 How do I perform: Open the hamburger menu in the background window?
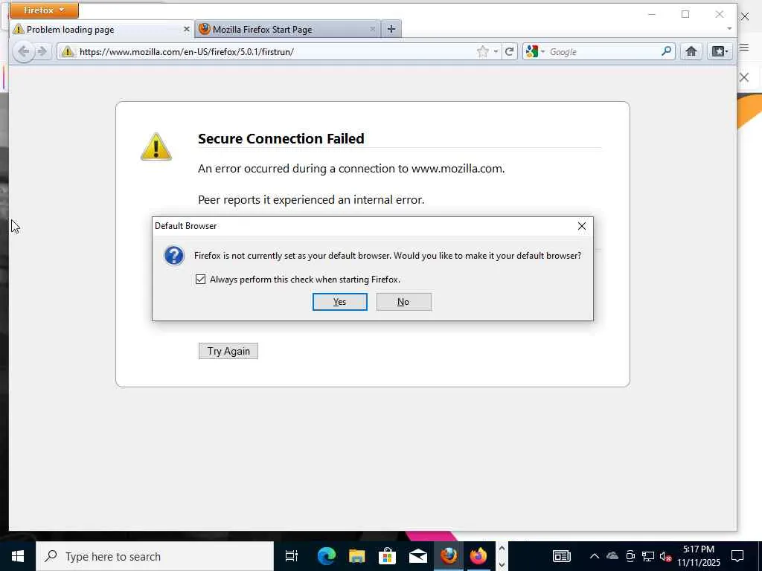click(744, 47)
